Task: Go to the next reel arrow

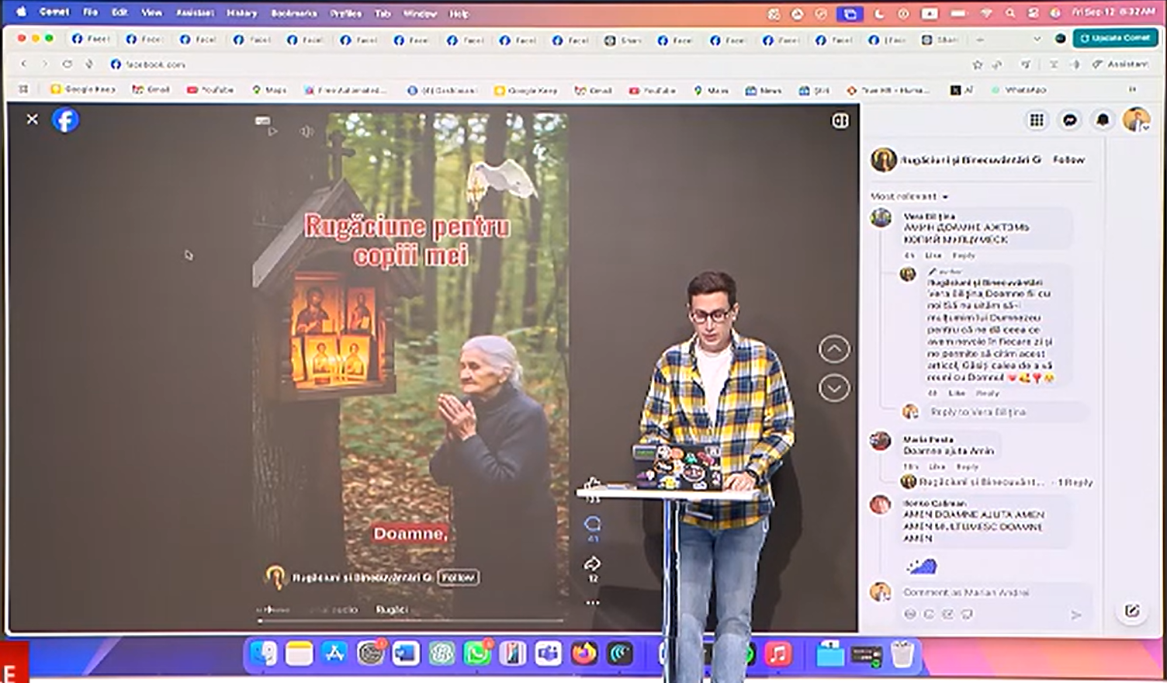Action: pyautogui.click(x=834, y=388)
